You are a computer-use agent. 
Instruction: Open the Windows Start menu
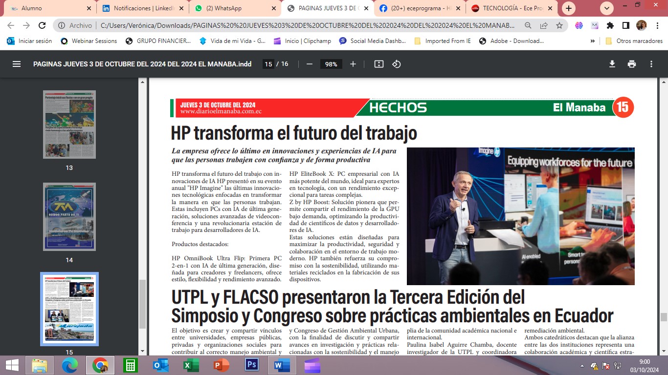[12, 365]
